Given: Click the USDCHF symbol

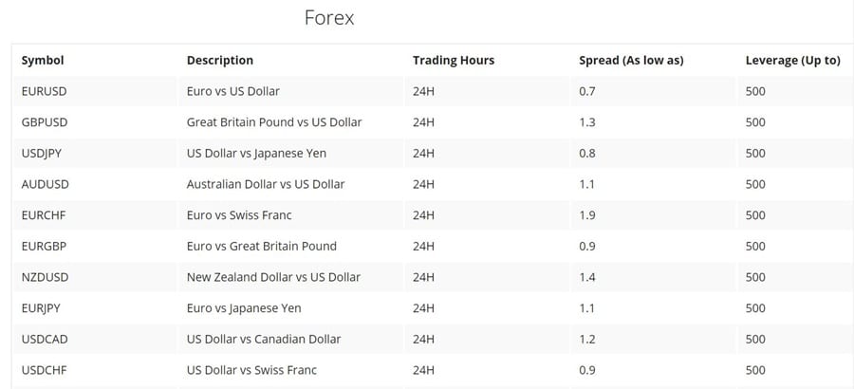Looking at the screenshot, I should pos(45,370).
